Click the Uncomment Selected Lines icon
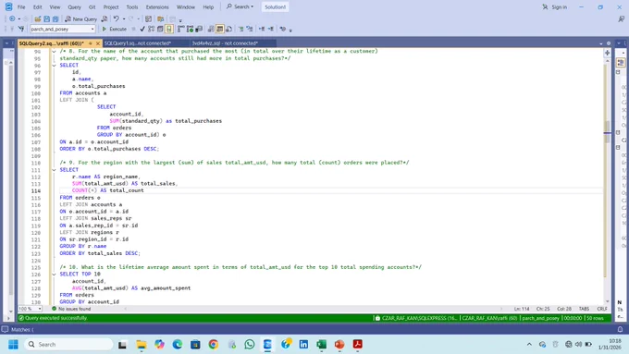 click(250, 29)
